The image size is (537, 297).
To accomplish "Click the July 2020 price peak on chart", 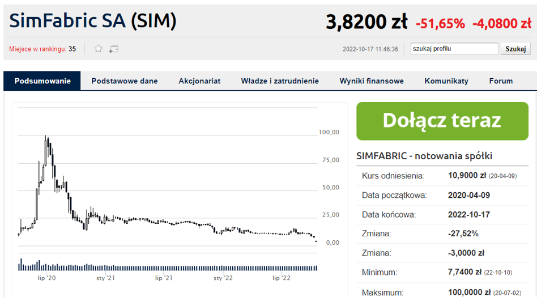I will pos(46,138).
